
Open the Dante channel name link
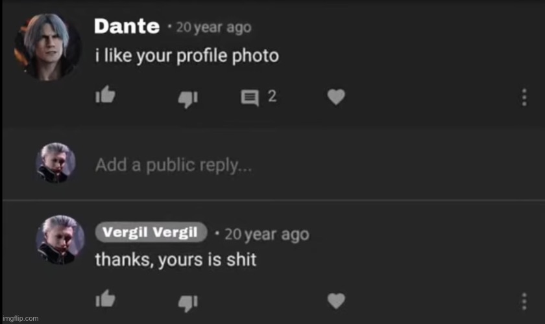click(x=127, y=27)
